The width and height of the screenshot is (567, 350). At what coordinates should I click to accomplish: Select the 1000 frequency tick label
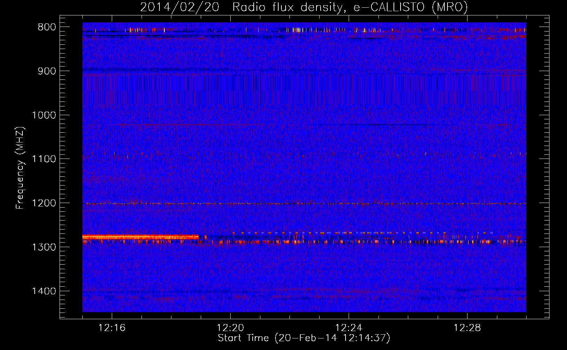pyautogui.click(x=44, y=115)
